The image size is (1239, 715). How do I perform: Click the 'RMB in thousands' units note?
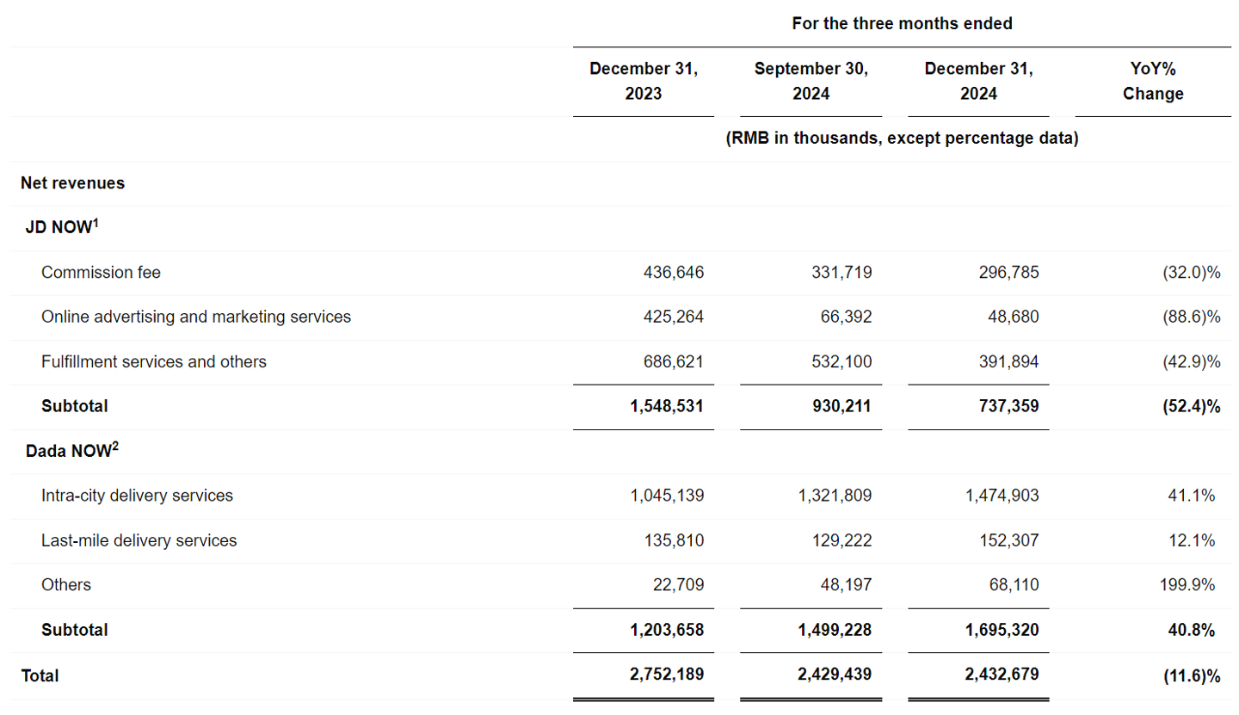(902, 139)
